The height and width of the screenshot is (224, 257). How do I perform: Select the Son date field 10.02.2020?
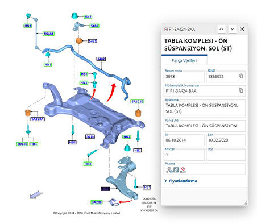pyautogui.click(x=226, y=140)
